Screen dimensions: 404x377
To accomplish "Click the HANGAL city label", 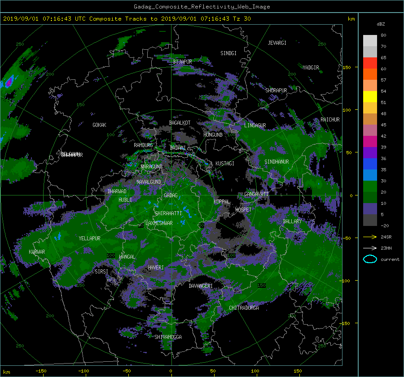I will [x=127, y=257].
